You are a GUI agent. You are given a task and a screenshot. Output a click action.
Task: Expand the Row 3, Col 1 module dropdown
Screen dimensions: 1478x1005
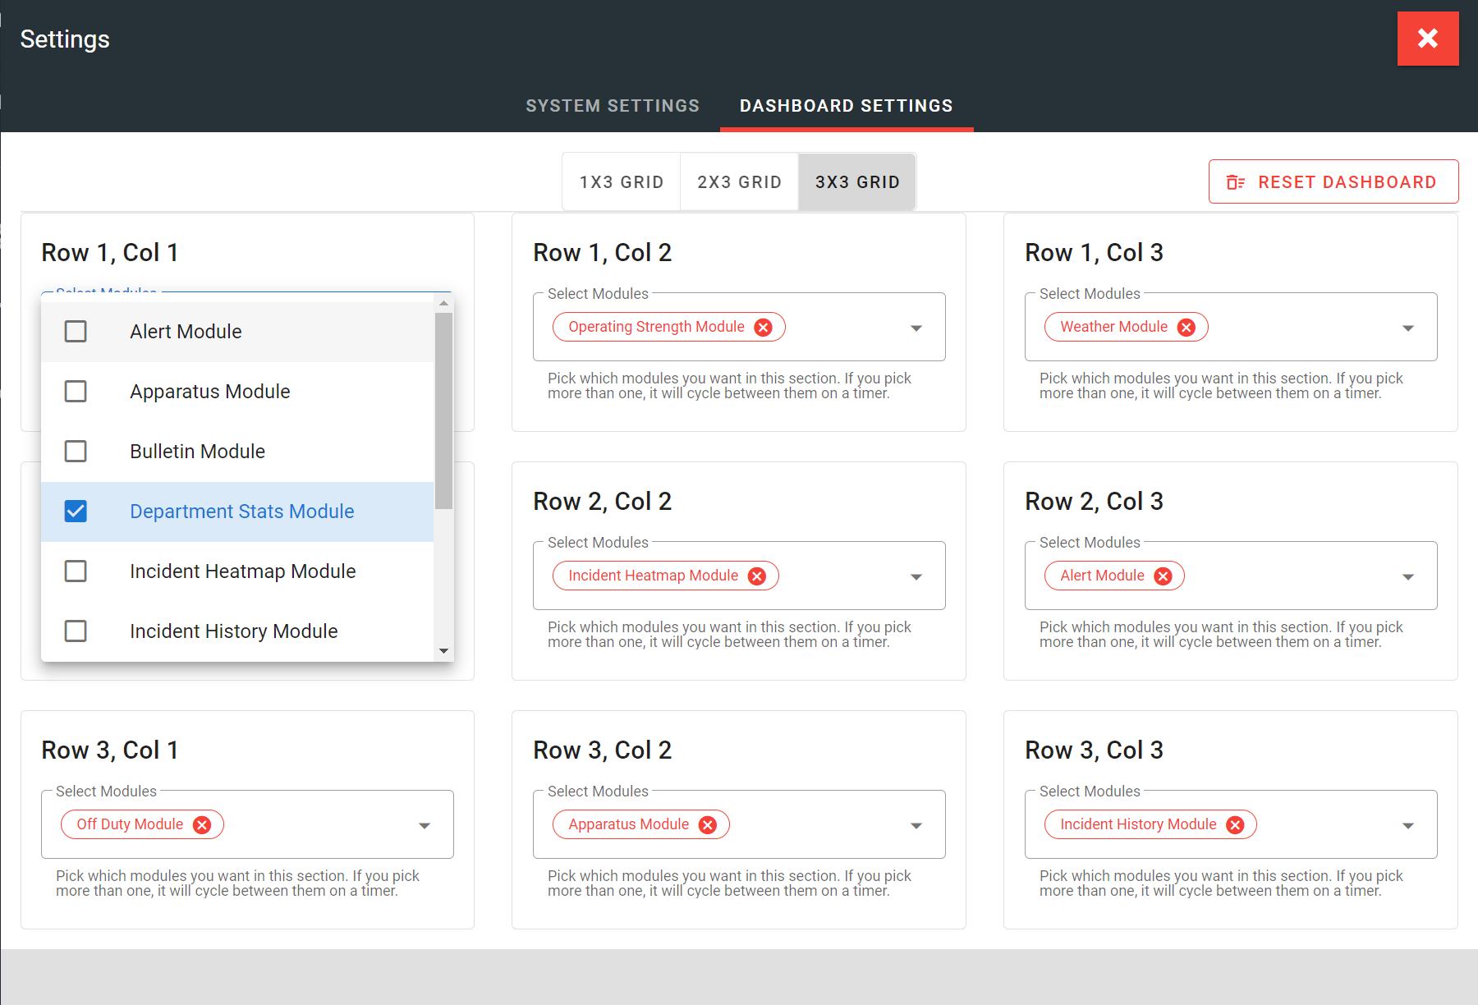[x=425, y=826]
